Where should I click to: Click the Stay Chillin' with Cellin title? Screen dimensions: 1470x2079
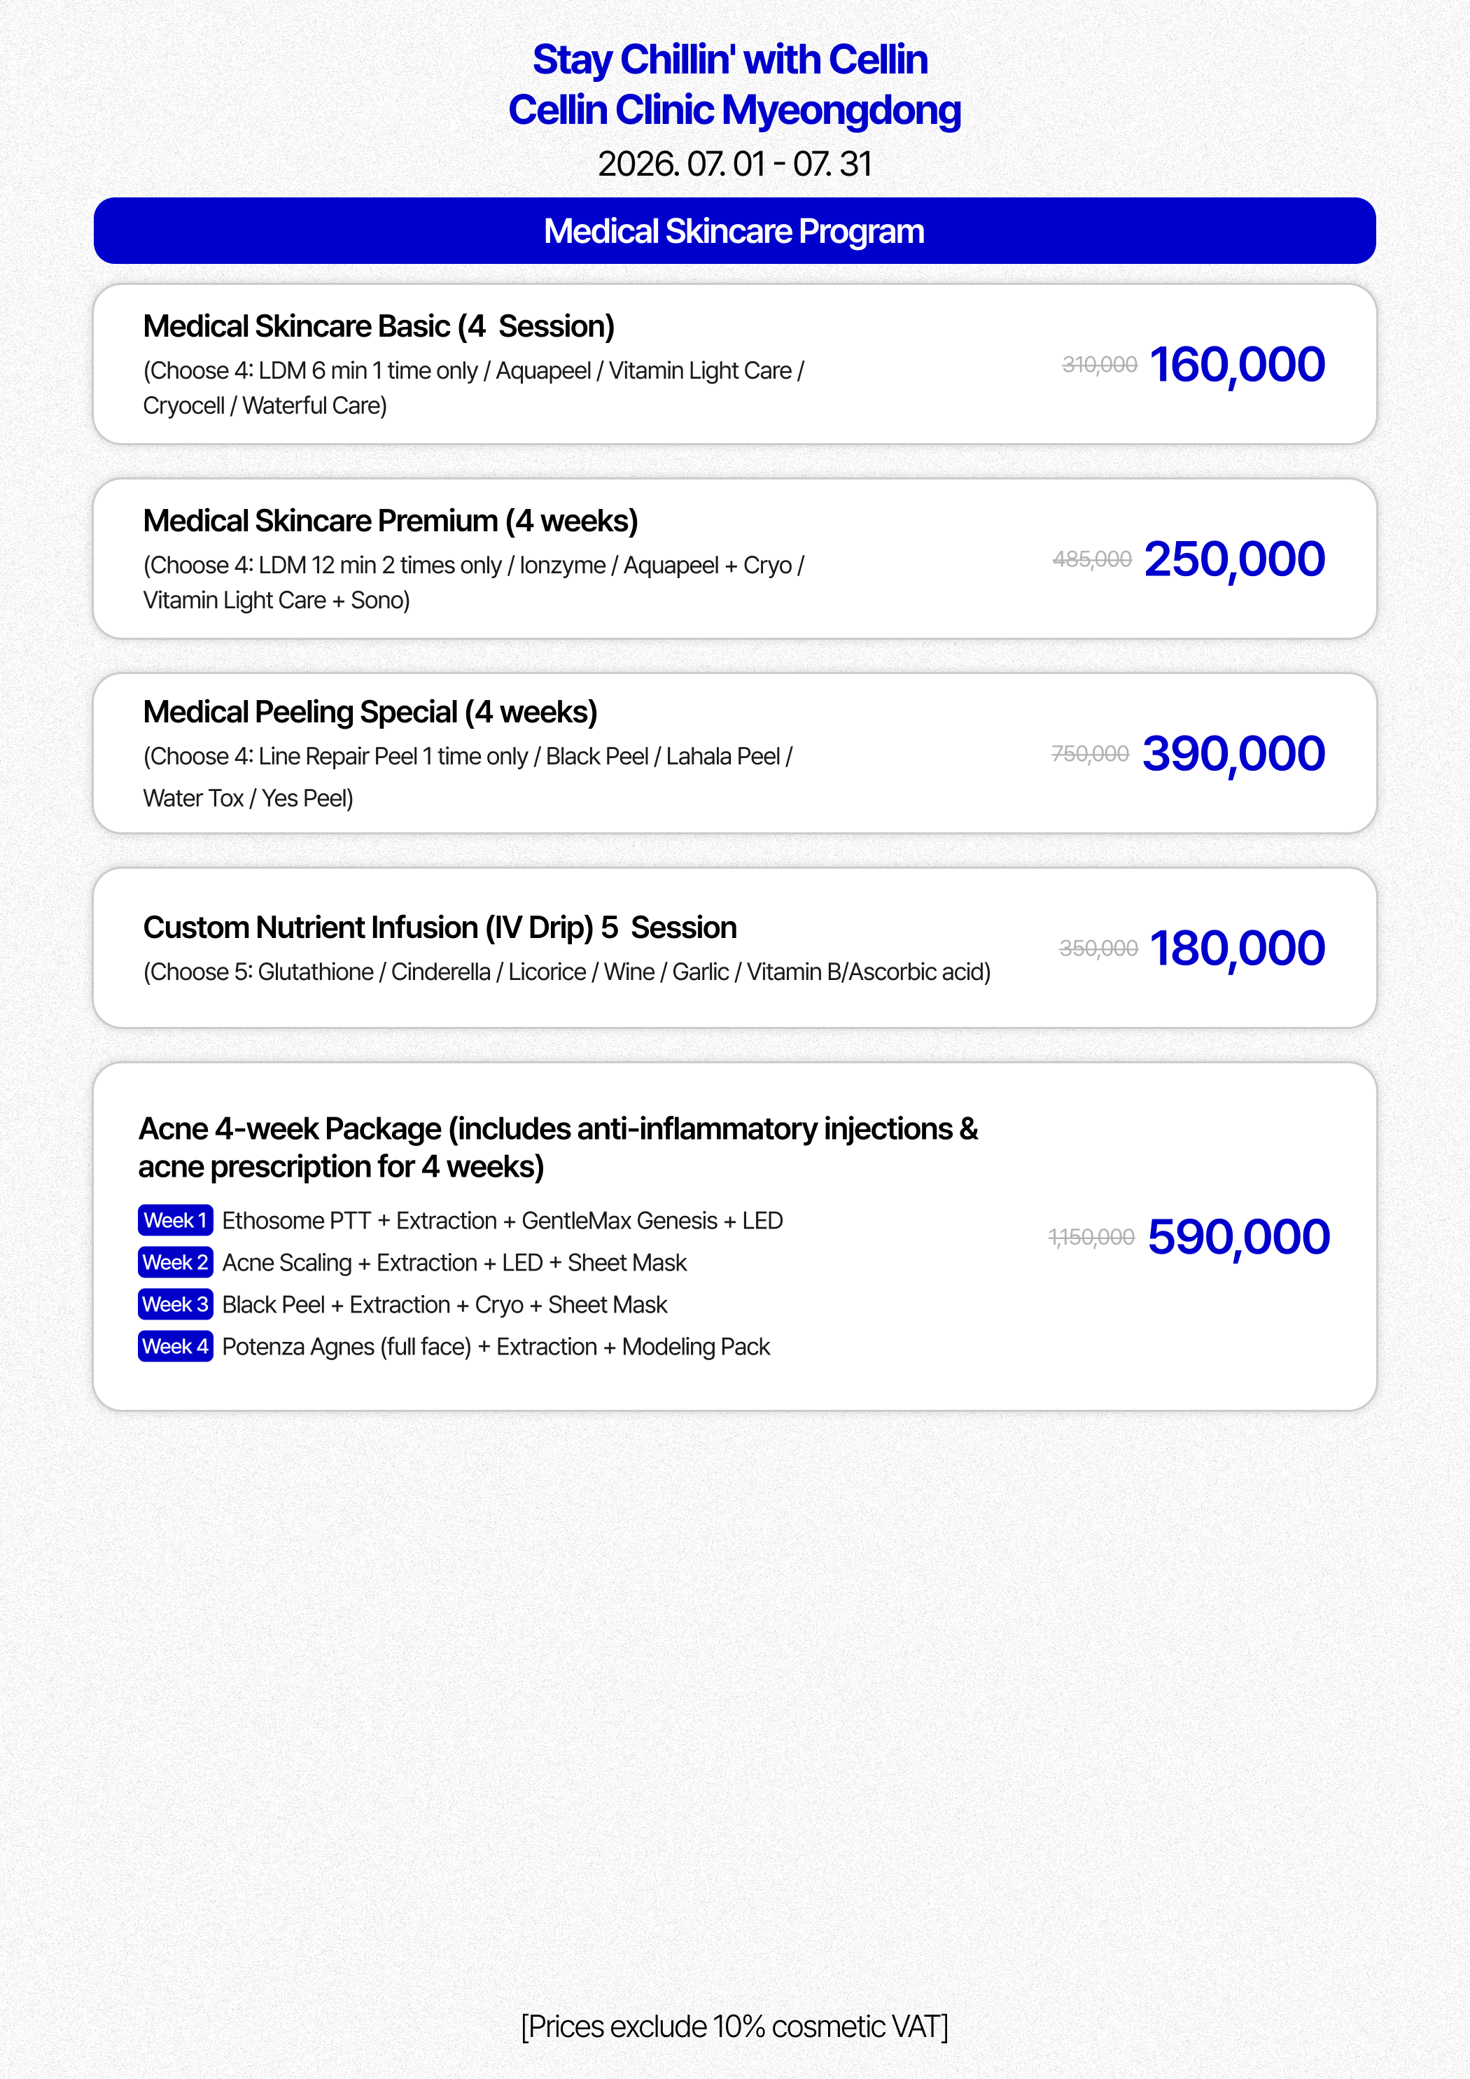point(730,59)
